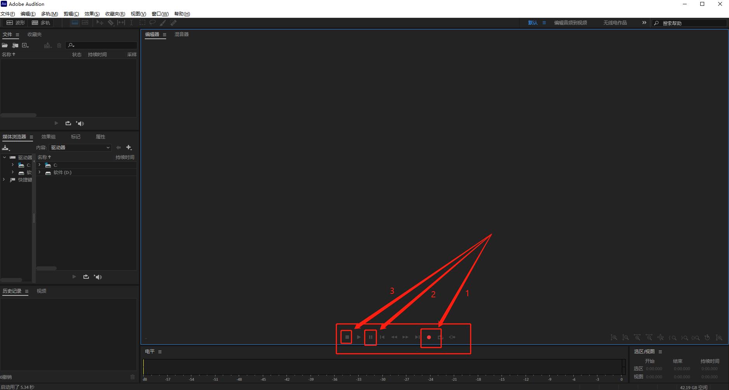The image size is (729, 390).
Task: Switch to the 属性 tab
Action: coord(101,137)
